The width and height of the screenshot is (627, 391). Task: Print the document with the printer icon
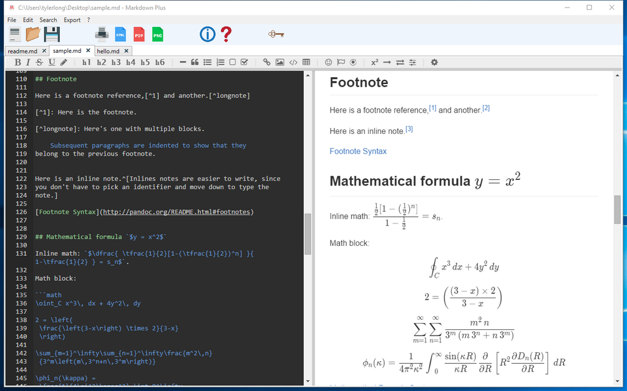102,34
